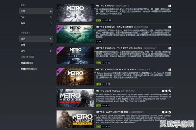196x130 pixels.
Task: Click the Windows icon on Expansion Pass row
Action: (x=169, y=70)
